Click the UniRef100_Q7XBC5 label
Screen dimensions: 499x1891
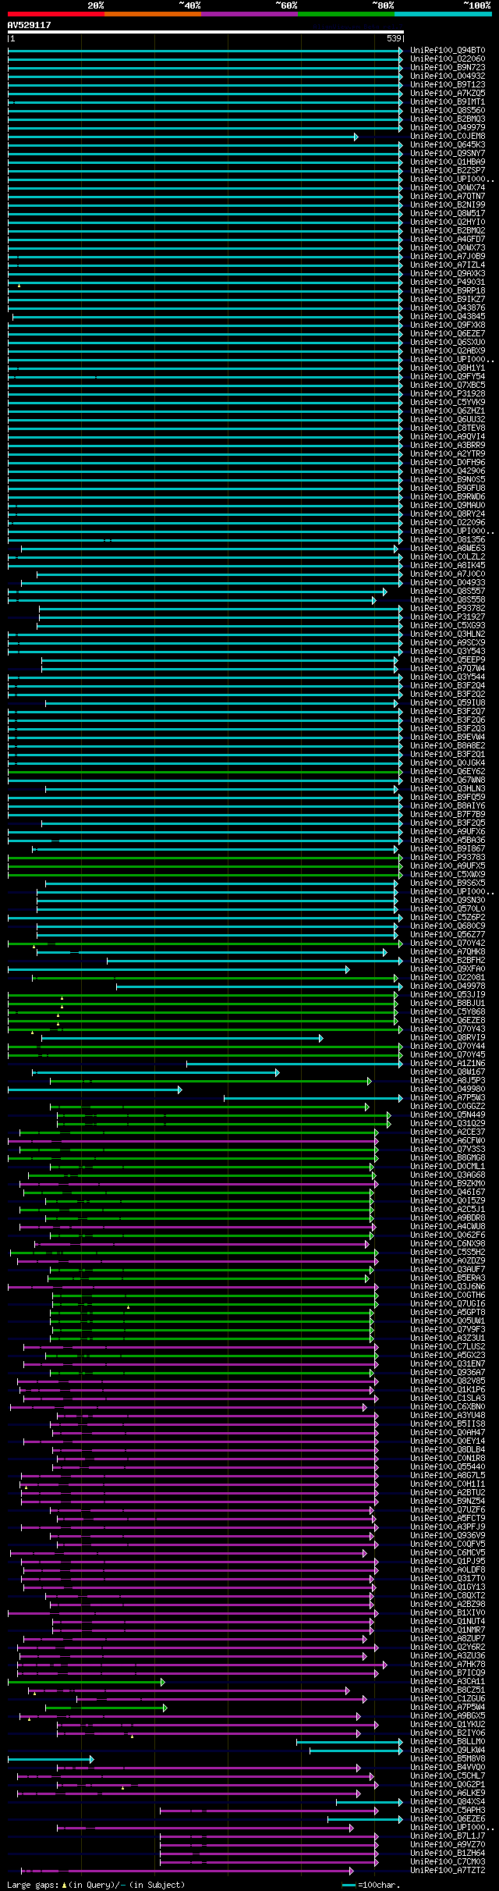(448, 385)
